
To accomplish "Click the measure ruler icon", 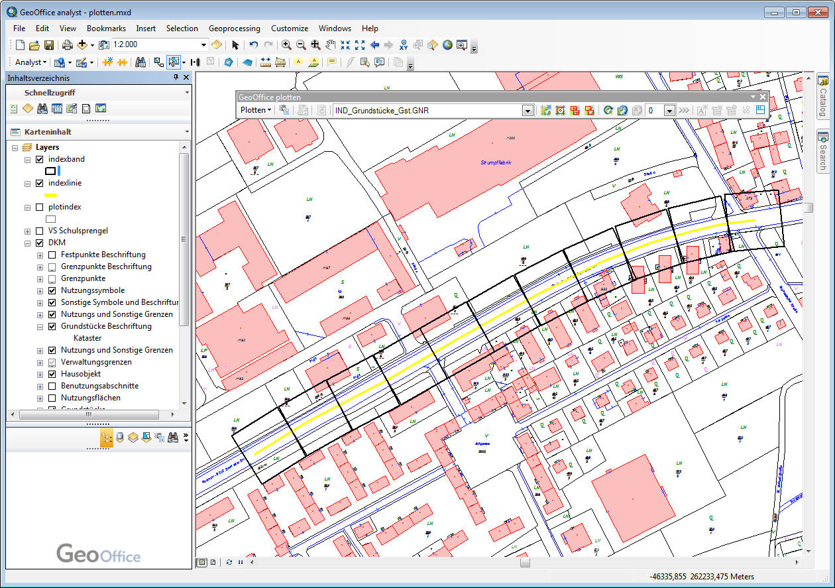I will 265,62.
